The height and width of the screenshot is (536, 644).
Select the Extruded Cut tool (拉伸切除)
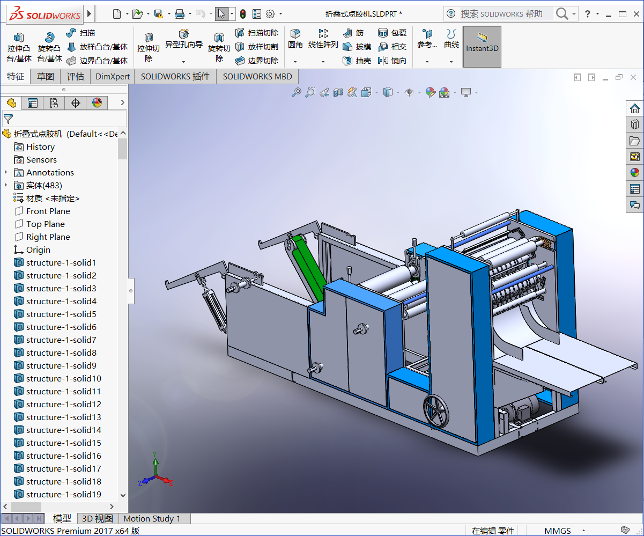click(x=149, y=47)
